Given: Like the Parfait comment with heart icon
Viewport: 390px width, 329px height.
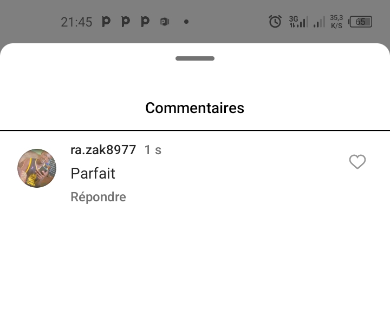Looking at the screenshot, I should 357,162.
